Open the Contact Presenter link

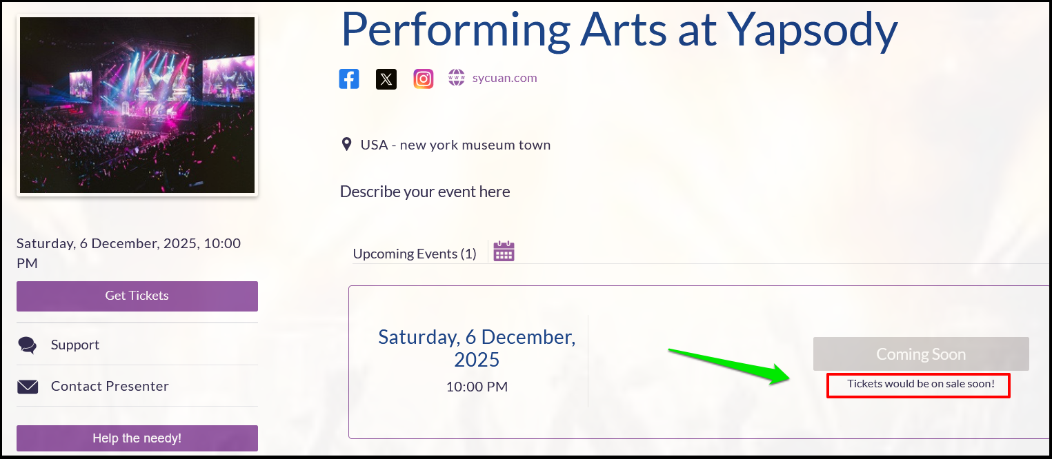point(110,386)
